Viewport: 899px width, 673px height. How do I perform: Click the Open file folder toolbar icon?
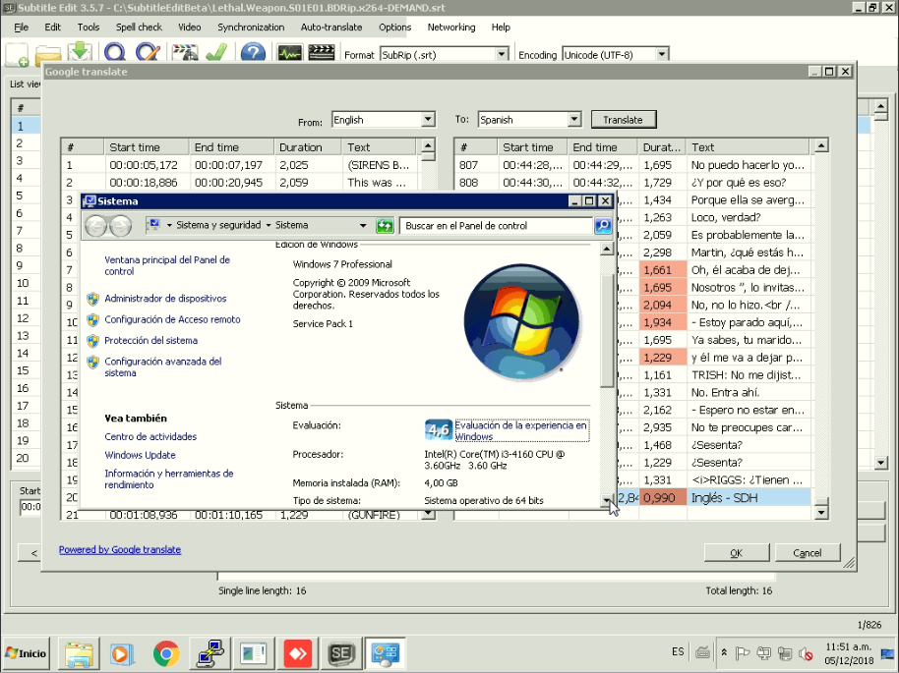(48, 54)
